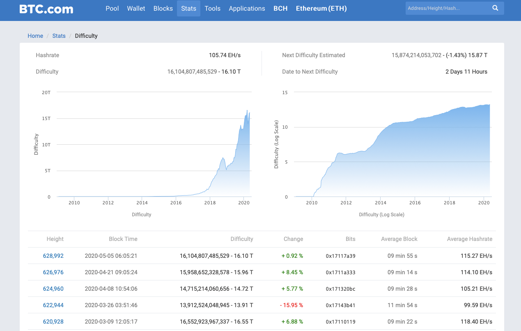Click the + 5.77 % change value
The image size is (521, 331).
click(292, 289)
